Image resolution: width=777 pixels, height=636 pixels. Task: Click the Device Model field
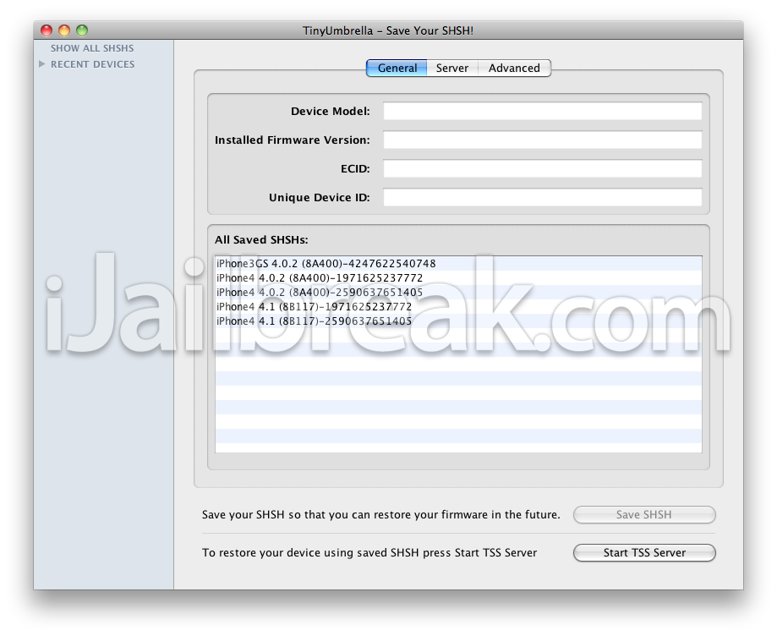click(543, 111)
